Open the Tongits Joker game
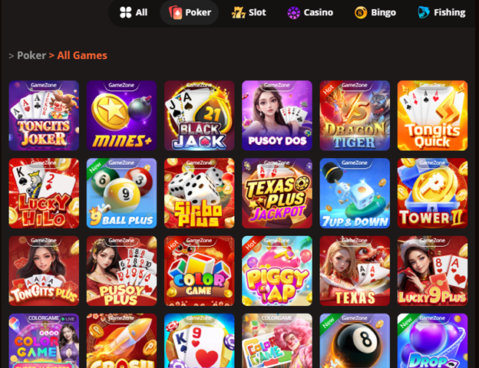479x368 pixels. pyautogui.click(x=44, y=116)
